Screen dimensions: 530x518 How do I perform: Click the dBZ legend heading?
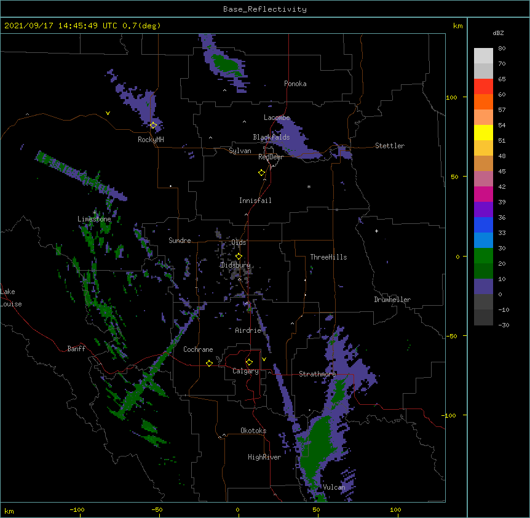tap(498, 33)
